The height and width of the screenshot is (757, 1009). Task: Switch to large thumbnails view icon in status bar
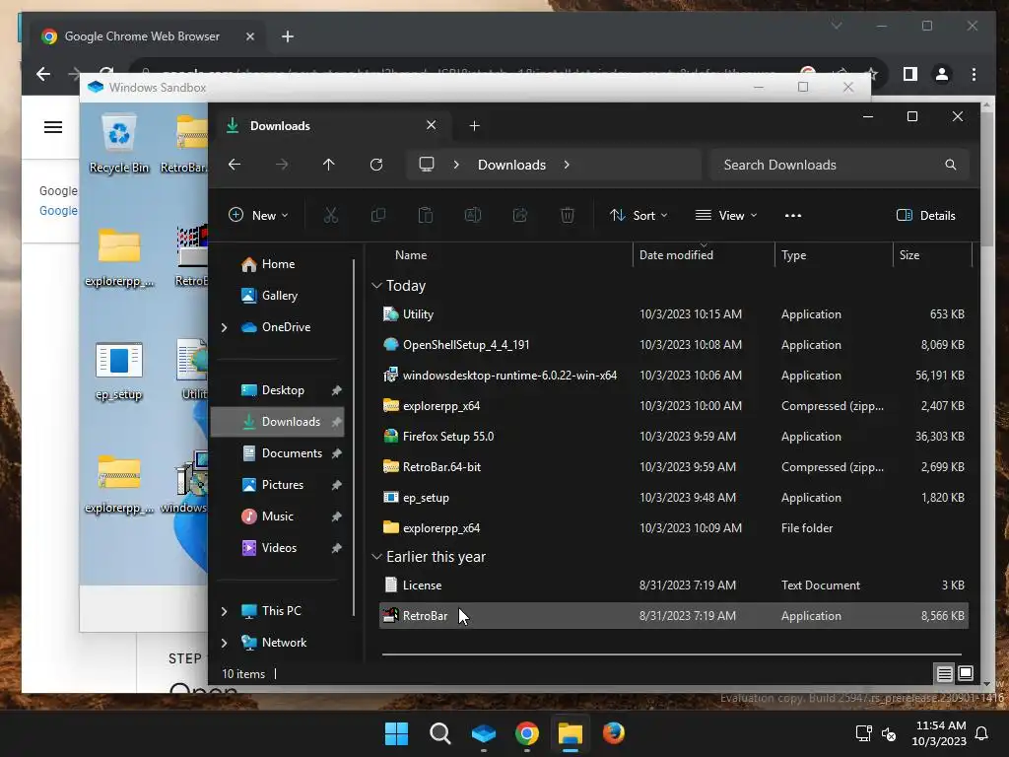click(966, 674)
